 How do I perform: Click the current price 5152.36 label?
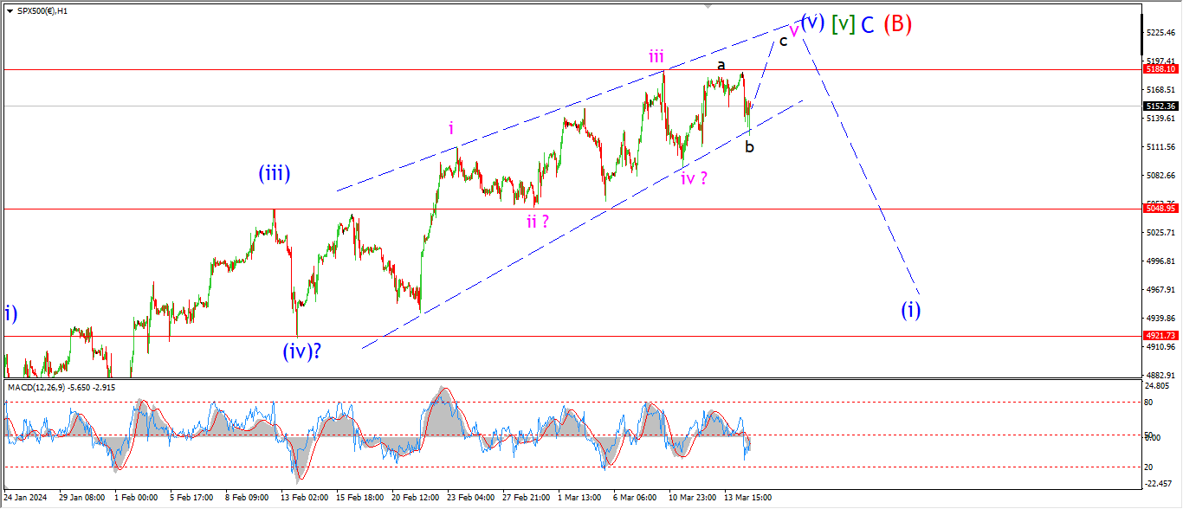[x=1160, y=106]
